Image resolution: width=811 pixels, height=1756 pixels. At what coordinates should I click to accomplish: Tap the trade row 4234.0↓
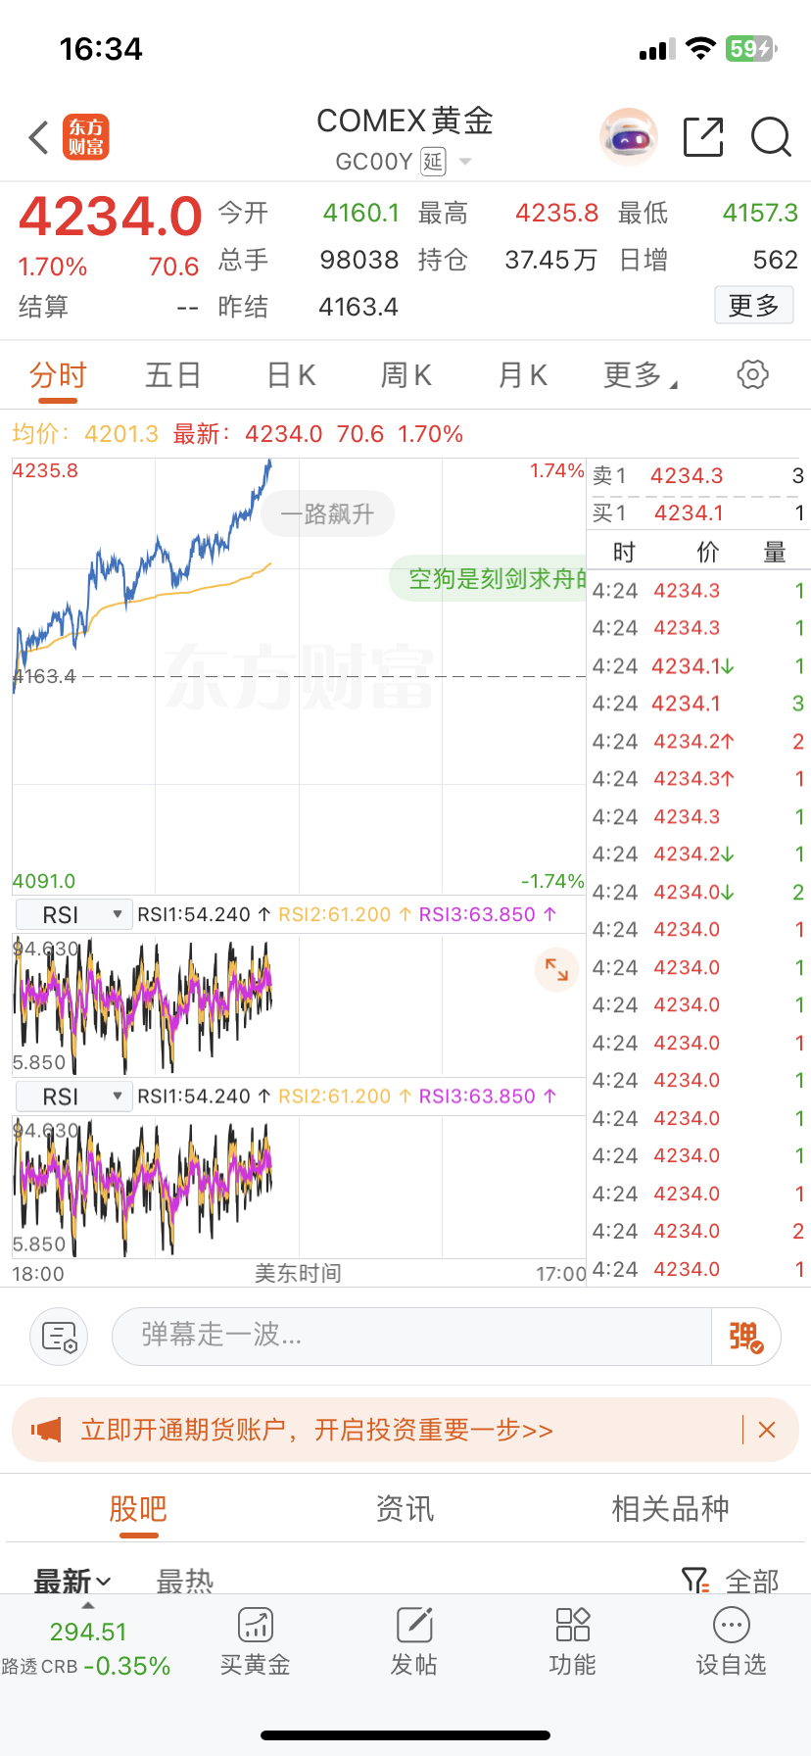coord(698,893)
